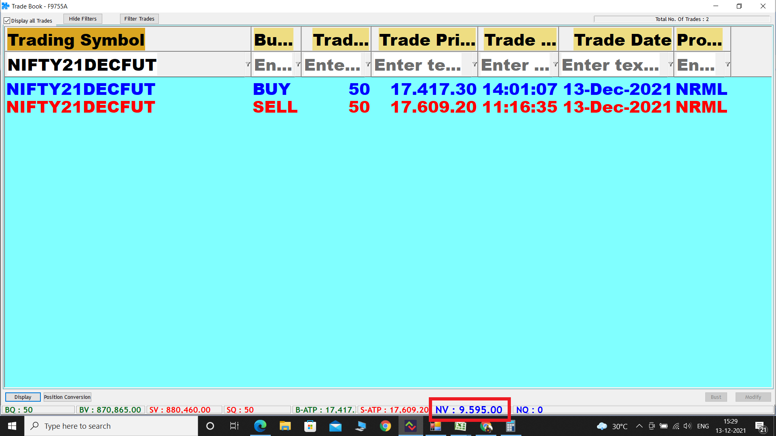Click the Display tab at bottom

(23, 397)
